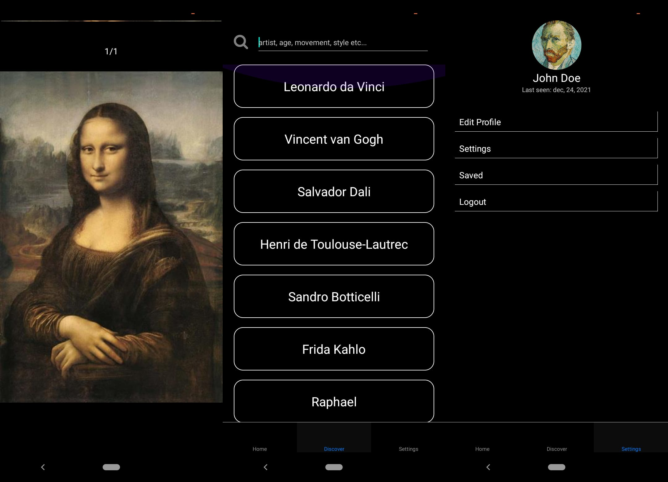The width and height of the screenshot is (668, 482).
Task: Tap the back arrow under Mona Lisa screen
Action: (x=43, y=467)
